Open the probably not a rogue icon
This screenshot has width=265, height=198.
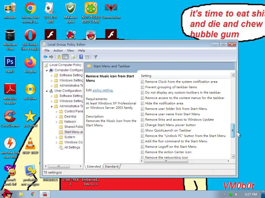pos(30,175)
